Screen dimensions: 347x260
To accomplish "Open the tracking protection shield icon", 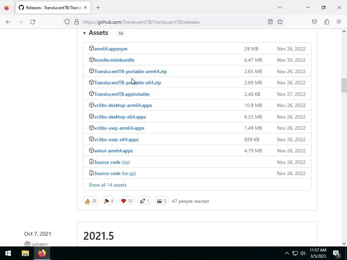I will click(67, 22).
